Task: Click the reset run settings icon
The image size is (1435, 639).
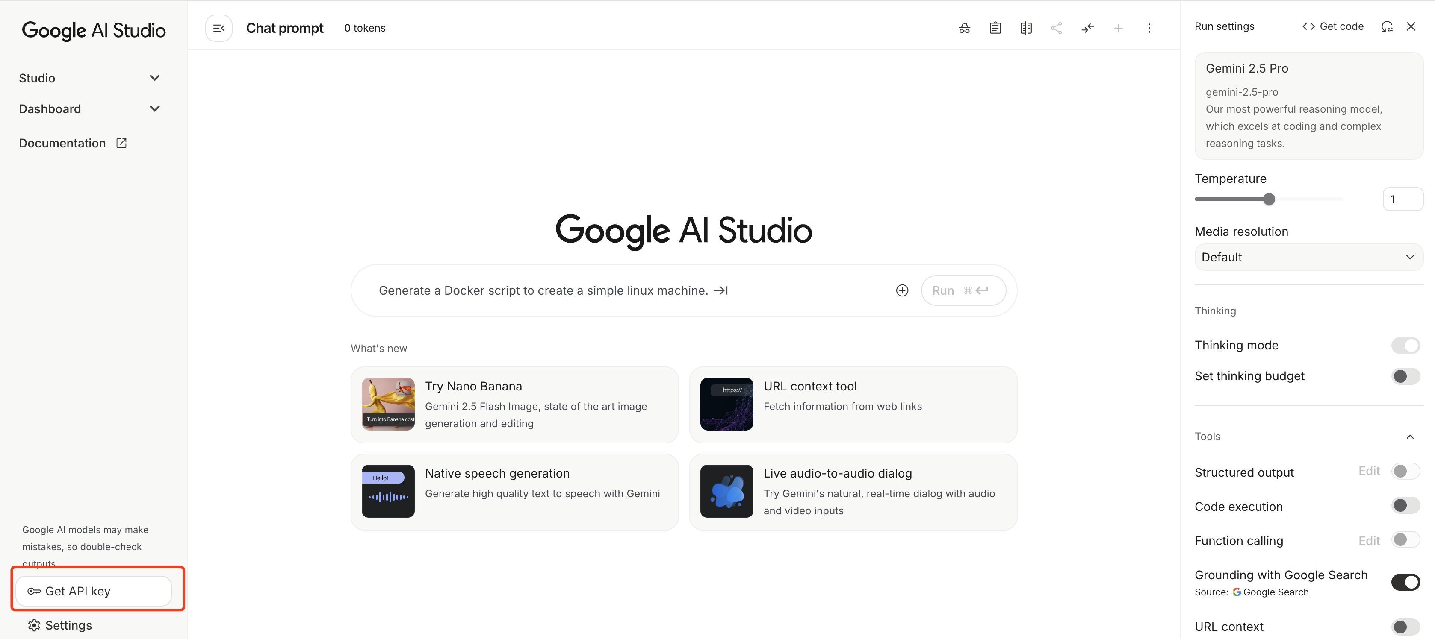Action: [x=1387, y=26]
